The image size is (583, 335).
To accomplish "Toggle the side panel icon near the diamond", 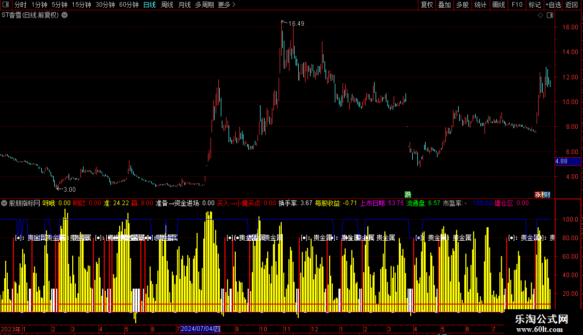I will (x=550, y=15).
